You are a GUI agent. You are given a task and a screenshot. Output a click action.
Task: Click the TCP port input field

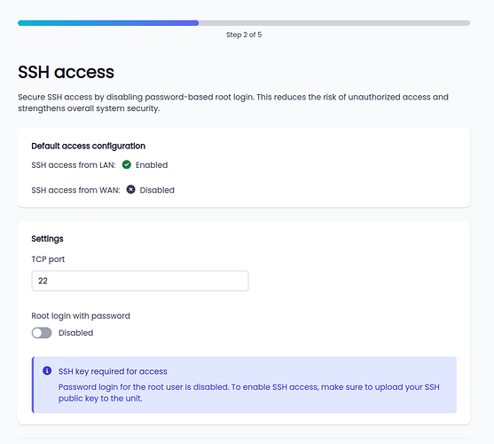[x=140, y=281]
